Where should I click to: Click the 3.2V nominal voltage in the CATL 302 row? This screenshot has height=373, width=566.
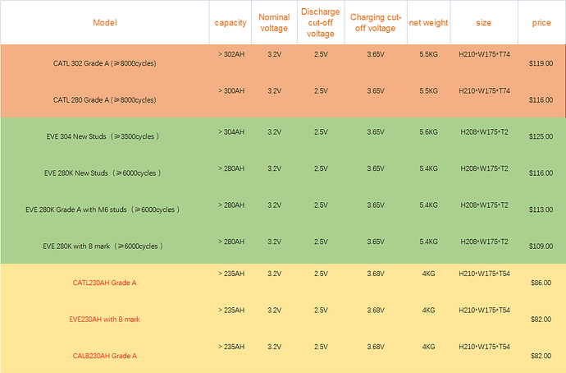(x=274, y=54)
